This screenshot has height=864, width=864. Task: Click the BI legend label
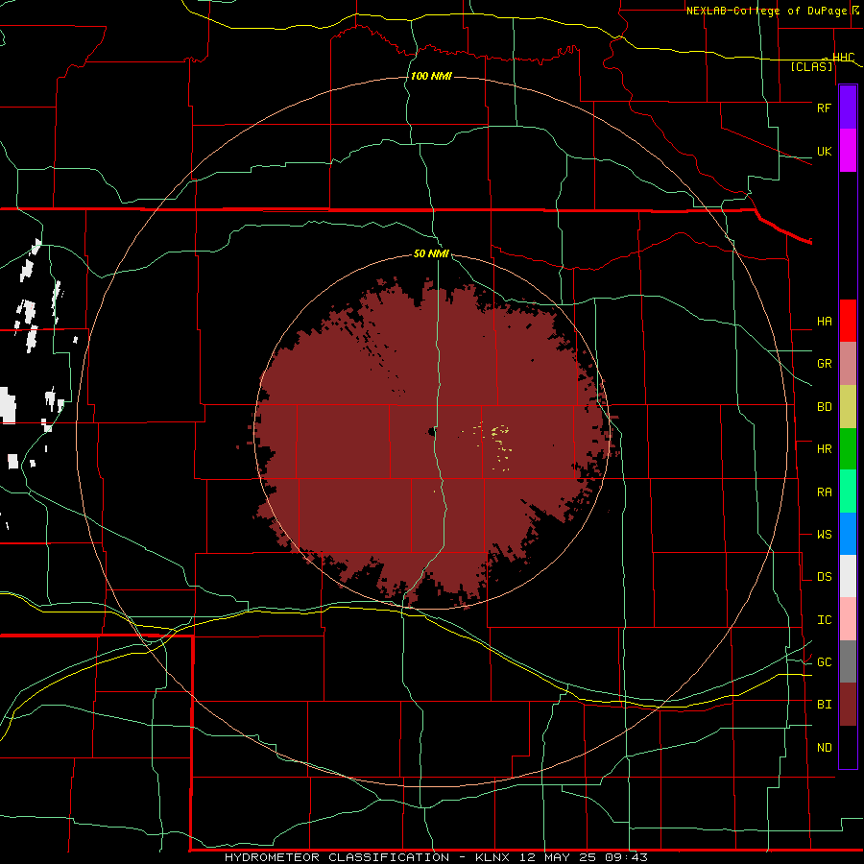(x=824, y=705)
